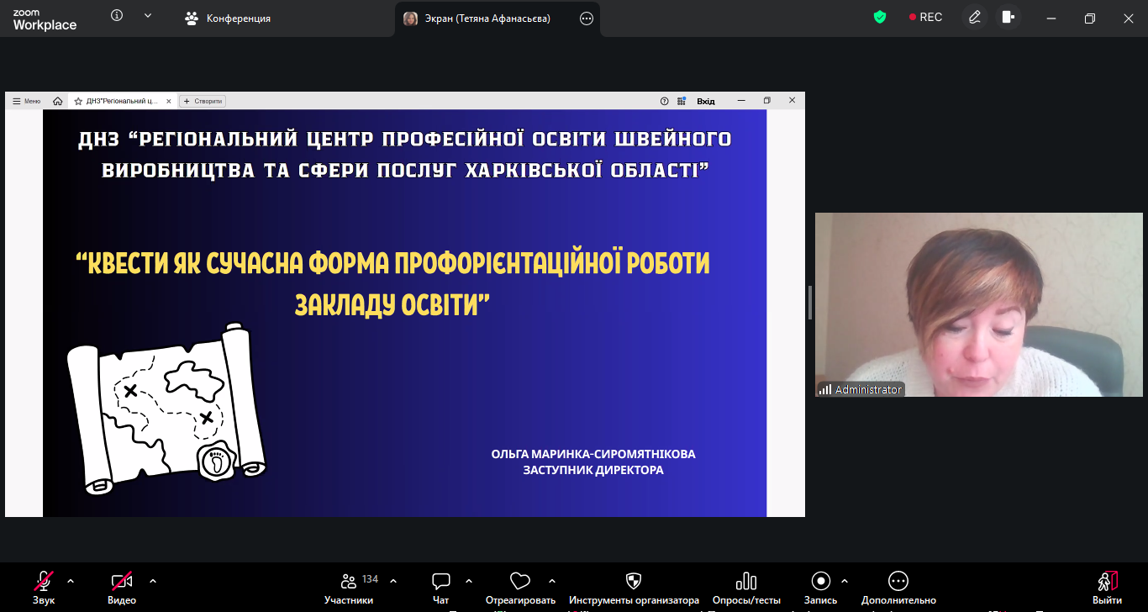Switch to the Конференция tab
Image resolution: width=1148 pixels, height=612 pixels.
click(228, 18)
